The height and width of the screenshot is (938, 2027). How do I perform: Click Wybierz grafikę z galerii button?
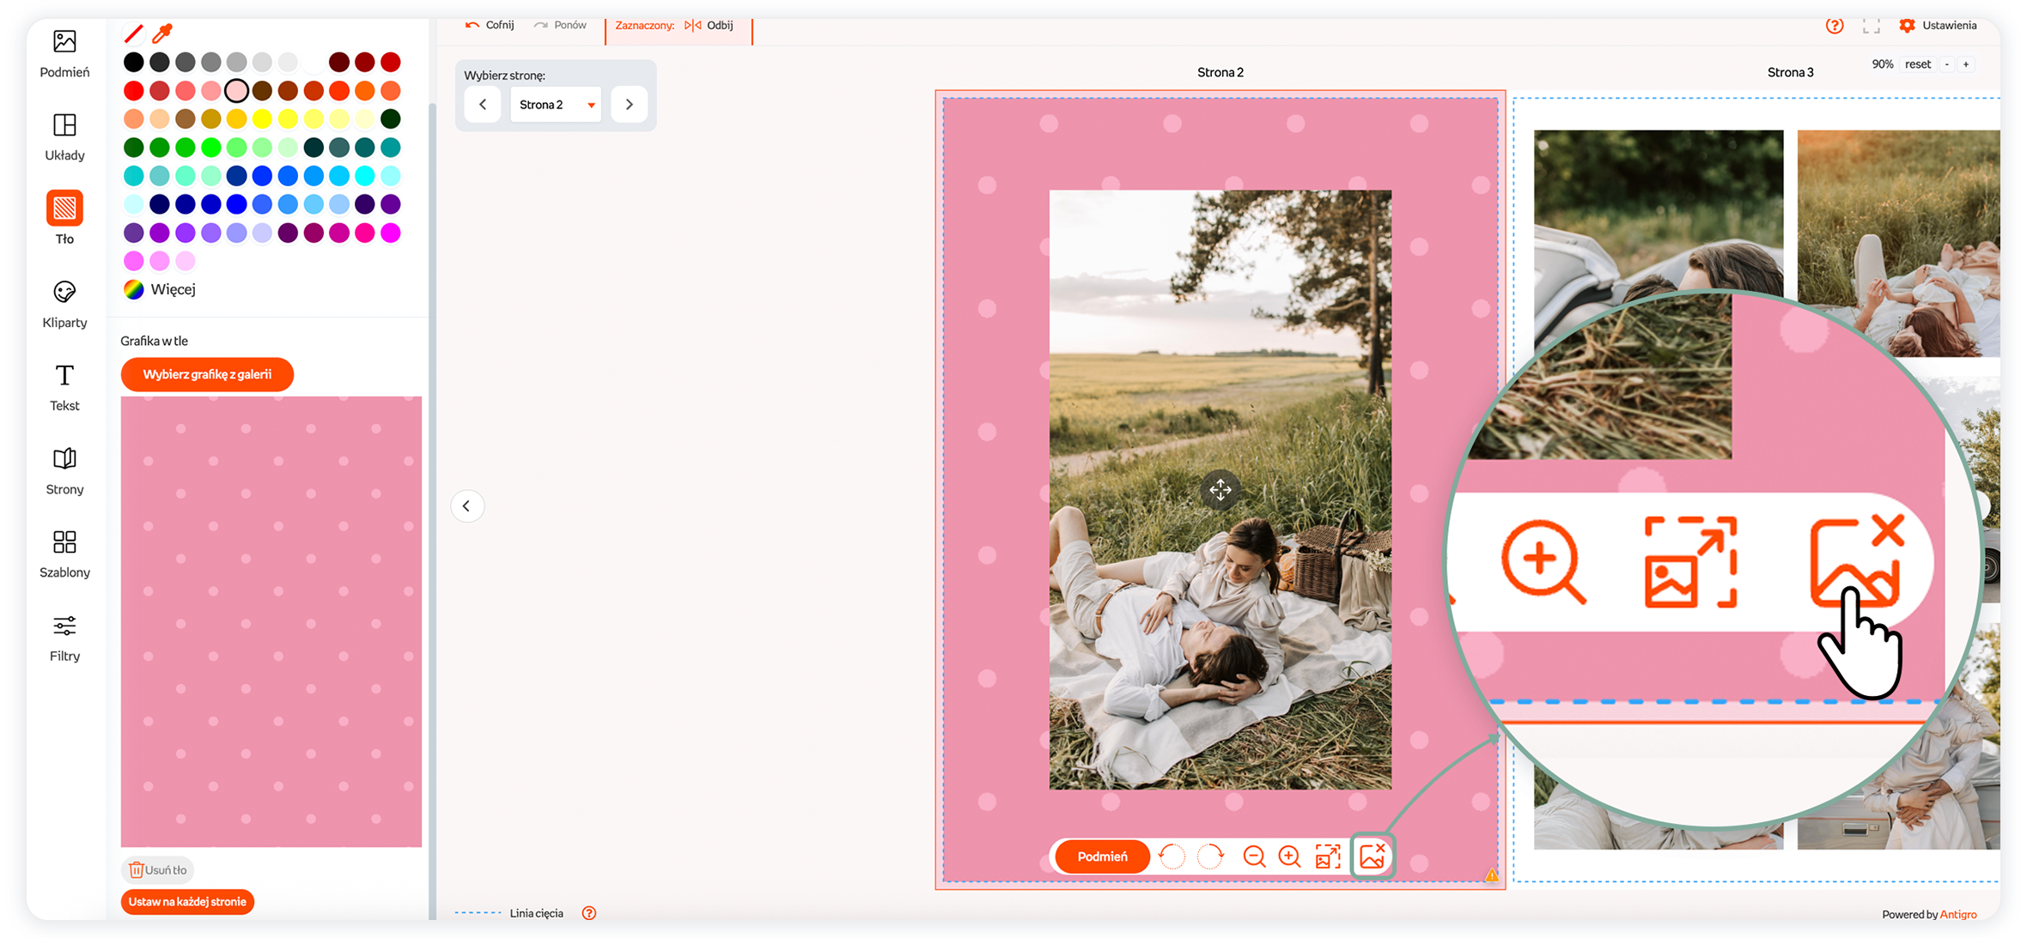tap(207, 374)
